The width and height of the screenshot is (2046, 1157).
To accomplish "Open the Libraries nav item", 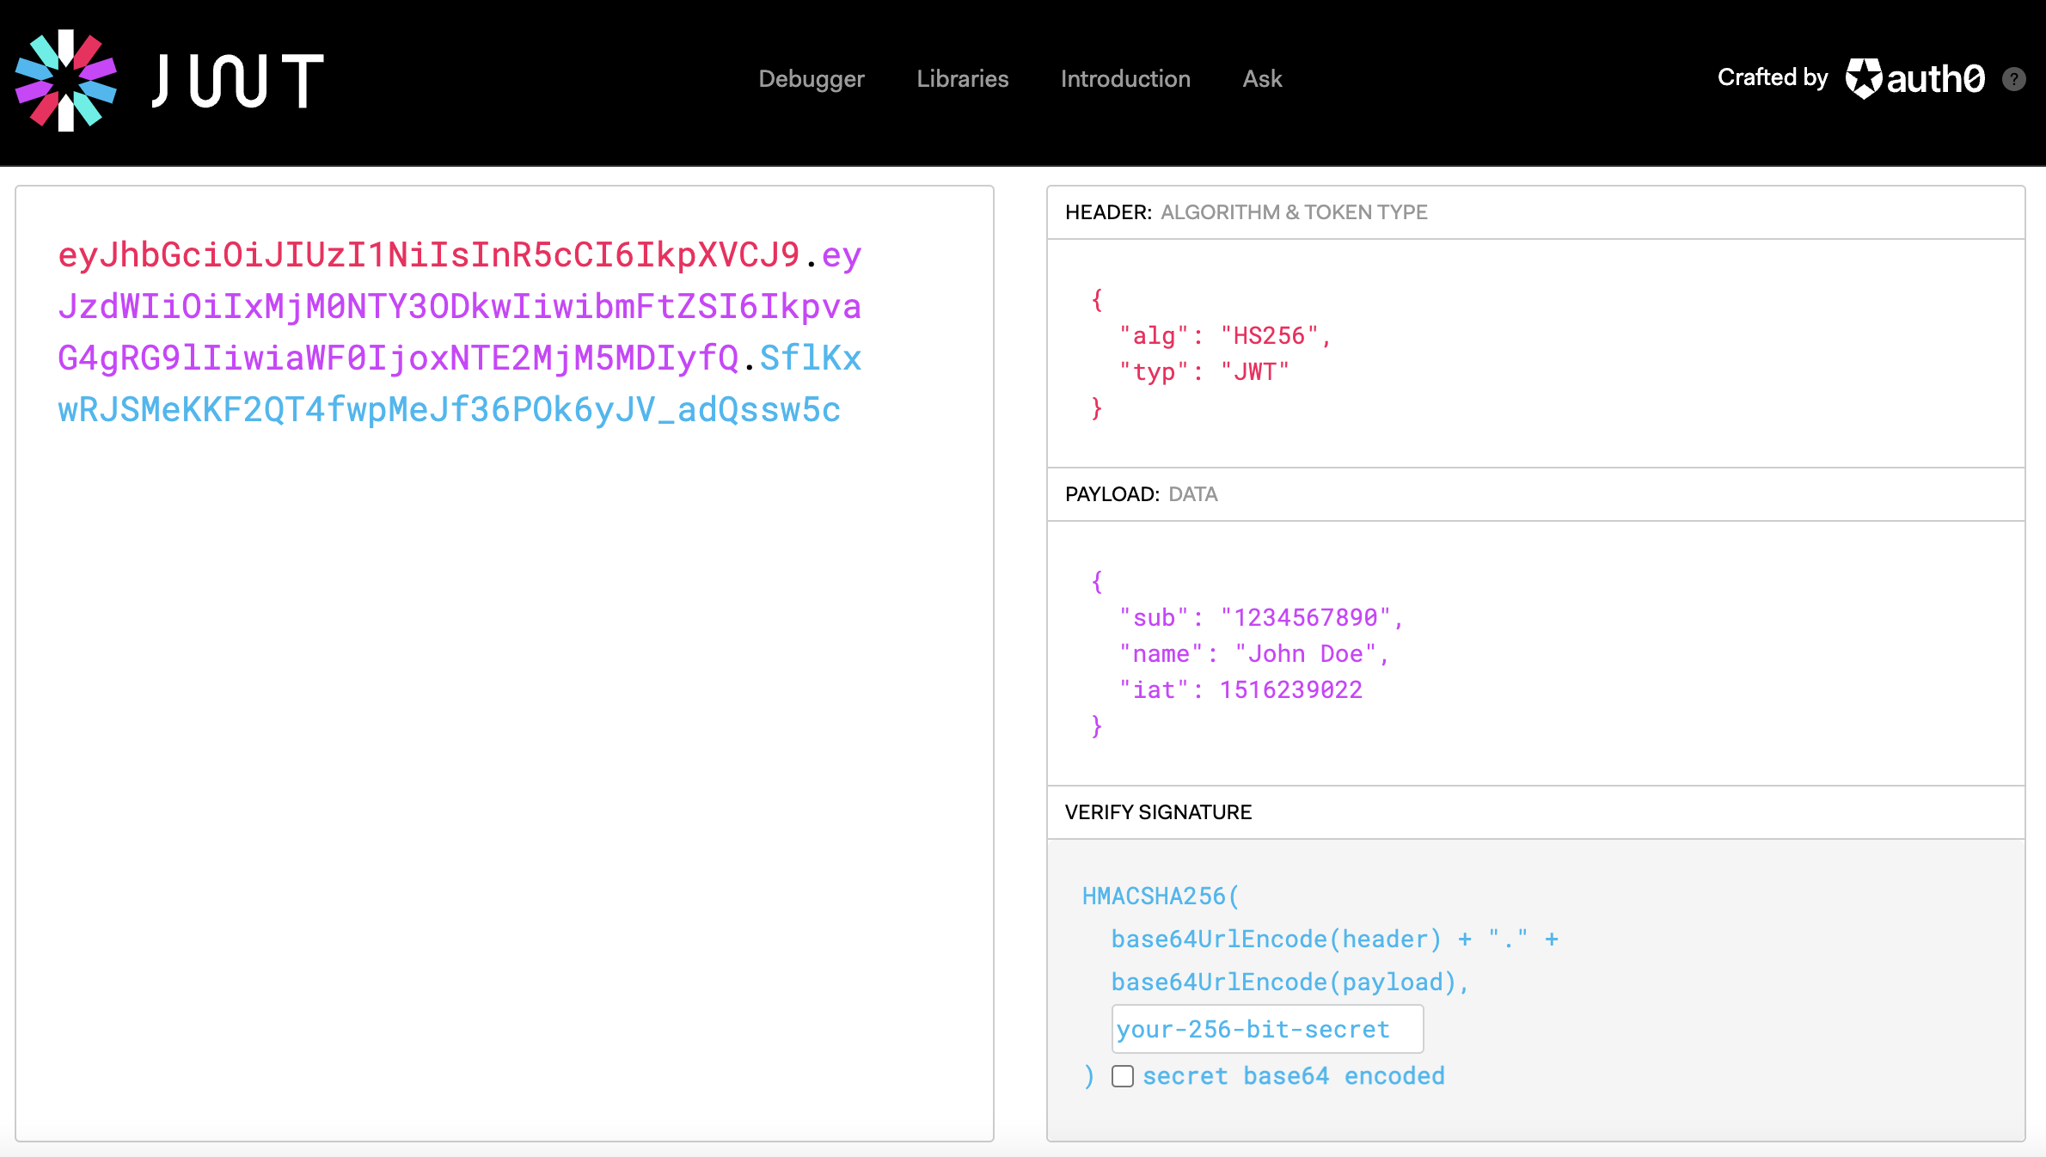I will (962, 79).
